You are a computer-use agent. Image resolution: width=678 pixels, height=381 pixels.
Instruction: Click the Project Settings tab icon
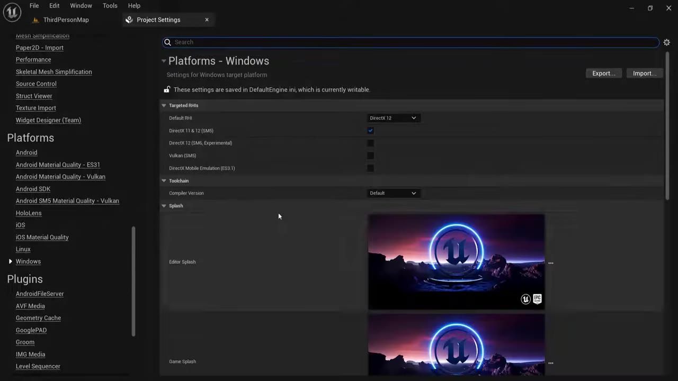coord(129,20)
